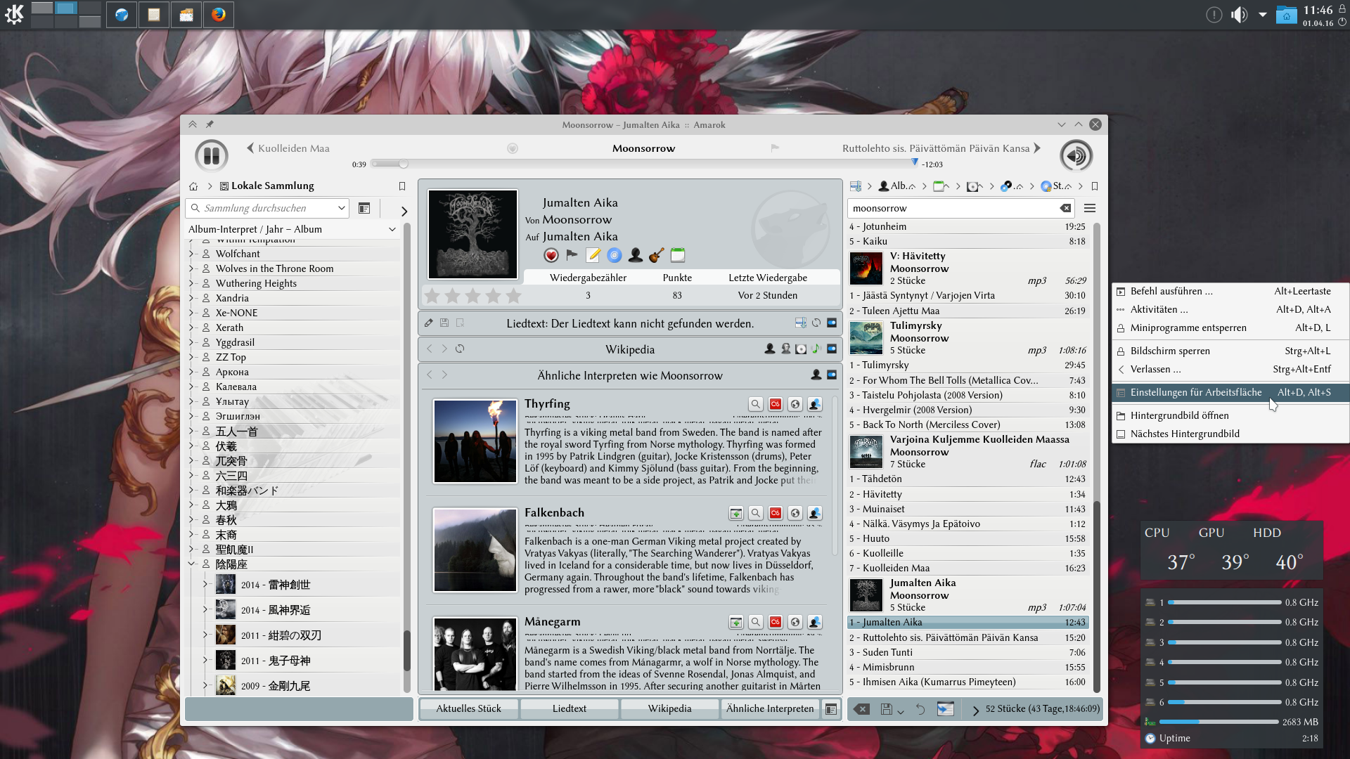
Task: Toggle collapse switch on the Liedtext applet
Action: coord(832,323)
